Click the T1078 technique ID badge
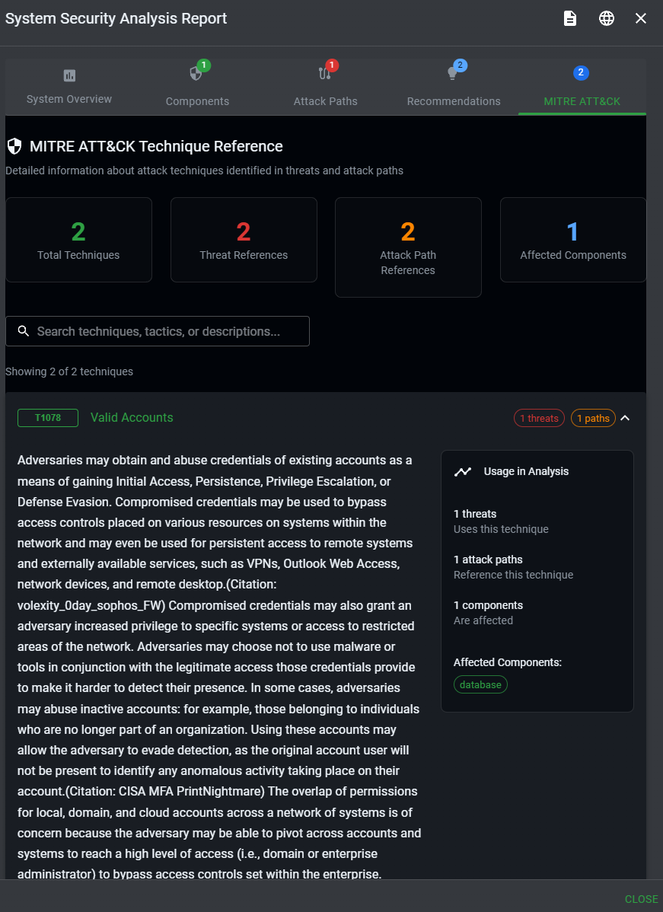 coord(47,418)
